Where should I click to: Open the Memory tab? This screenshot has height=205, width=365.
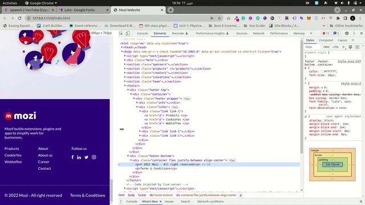pyautogui.click(x=299, y=34)
